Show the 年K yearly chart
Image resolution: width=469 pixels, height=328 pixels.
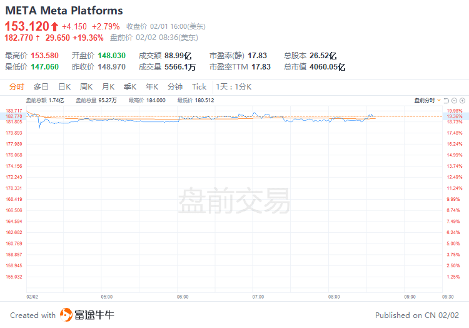[152, 87]
